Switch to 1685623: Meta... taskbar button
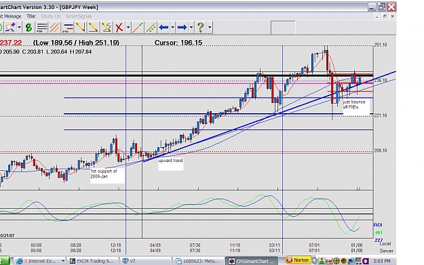 (x=199, y=261)
